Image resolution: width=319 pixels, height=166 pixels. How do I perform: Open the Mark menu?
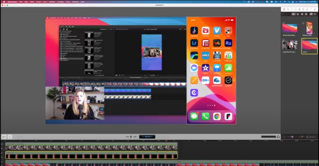(x=32, y=2)
